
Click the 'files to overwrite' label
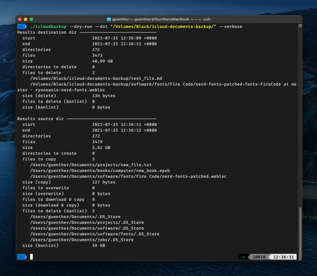(45, 188)
